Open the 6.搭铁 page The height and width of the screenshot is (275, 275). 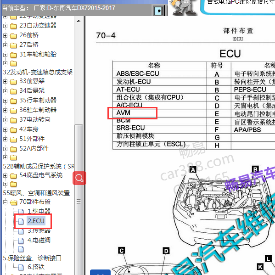[36, 267]
